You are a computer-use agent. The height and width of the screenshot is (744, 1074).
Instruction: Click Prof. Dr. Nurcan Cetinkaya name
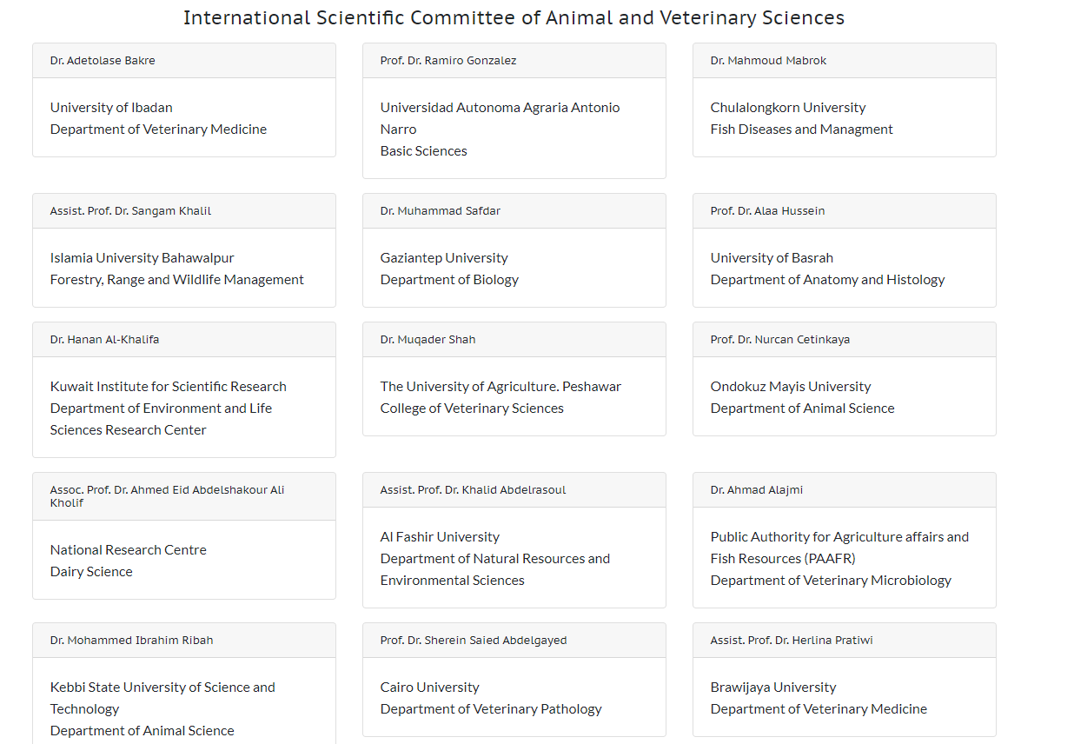pos(780,340)
